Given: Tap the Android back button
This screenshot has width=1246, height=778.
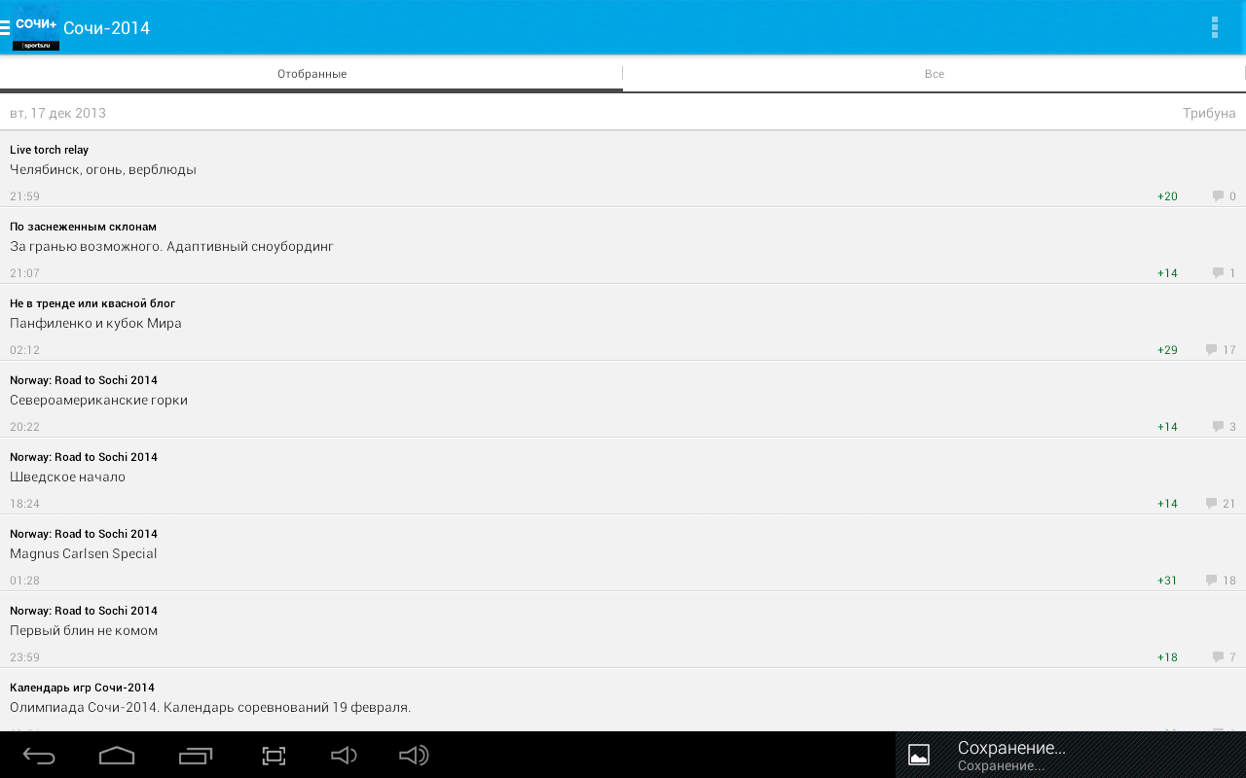Looking at the screenshot, I should (39, 756).
